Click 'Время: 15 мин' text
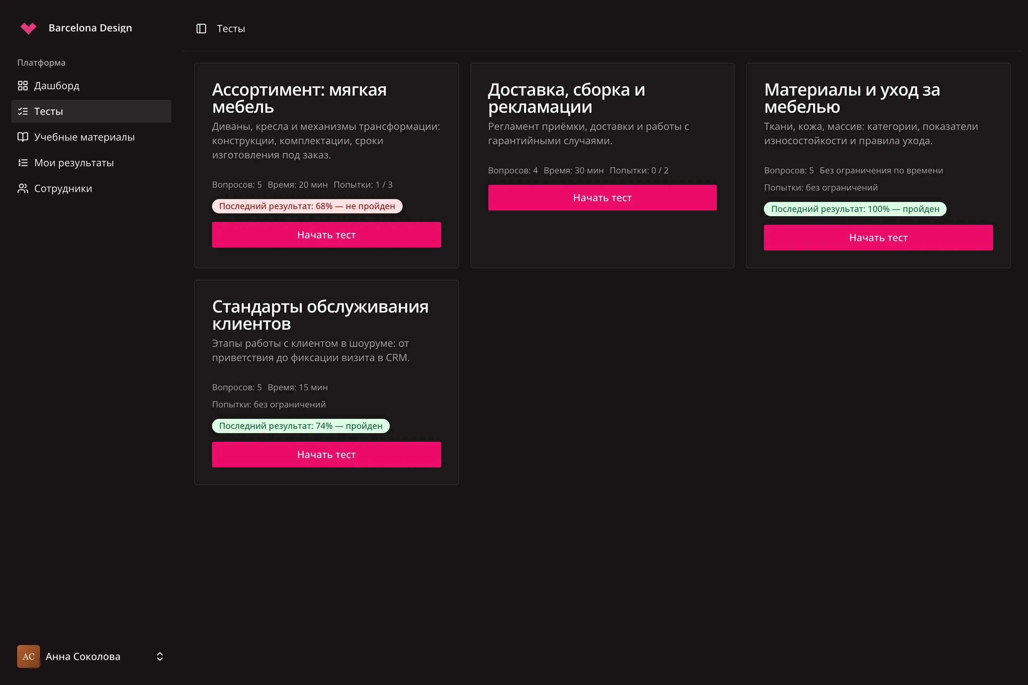Screen dimensions: 1028x685 [298, 387]
